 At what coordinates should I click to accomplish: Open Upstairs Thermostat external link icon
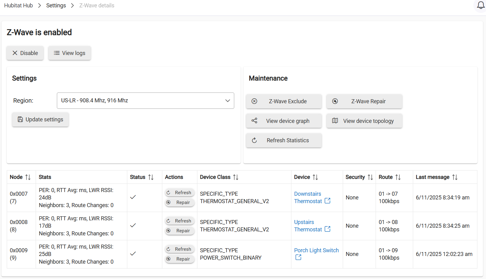tap(328, 229)
